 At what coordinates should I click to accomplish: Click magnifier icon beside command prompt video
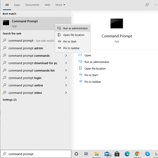point(4,93)
